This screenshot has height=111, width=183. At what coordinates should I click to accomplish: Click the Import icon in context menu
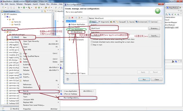21,74
